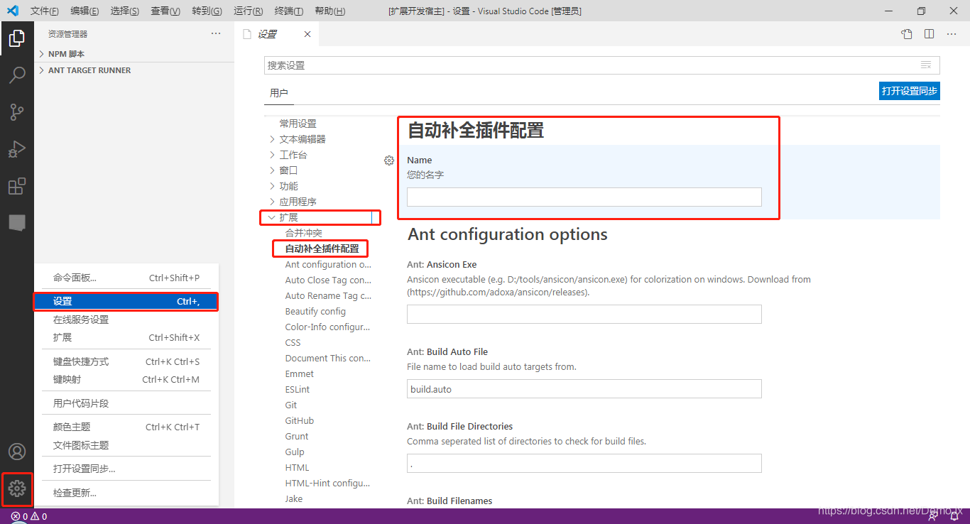Expand the NPM 脚本 section
Screen dimensions: 970x524
[x=134, y=54]
